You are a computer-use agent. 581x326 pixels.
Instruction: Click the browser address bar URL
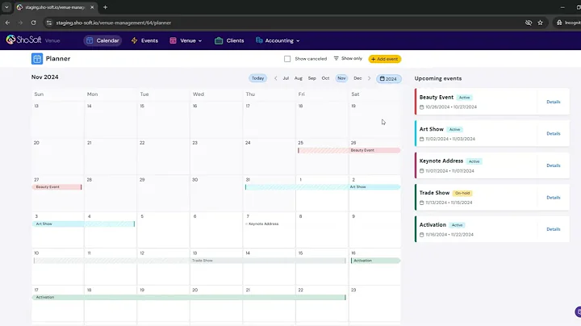pyautogui.click(x=114, y=23)
